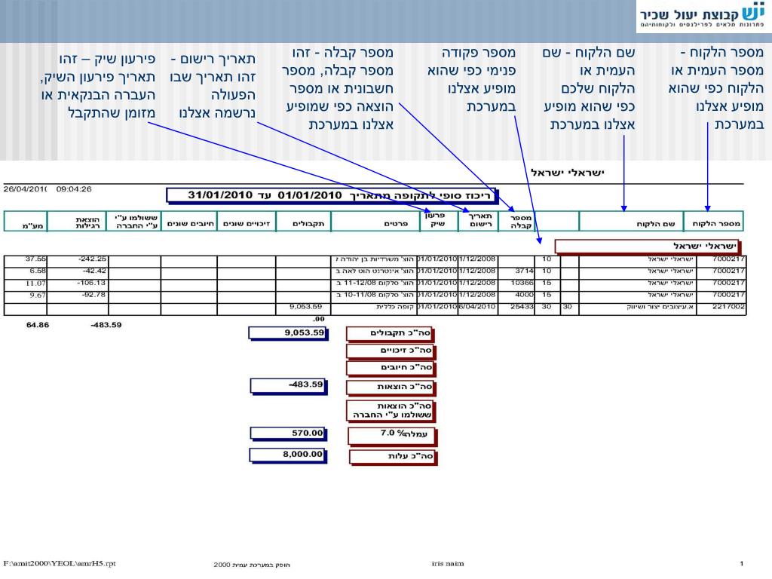Click the חיובים שונים column header
Image resolution: width=772 pixels, height=579 pixels.
pyautogui.click(x=189, y=221)
